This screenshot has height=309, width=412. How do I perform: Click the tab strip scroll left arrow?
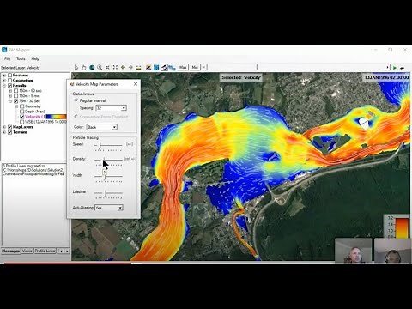coord(62,251)
